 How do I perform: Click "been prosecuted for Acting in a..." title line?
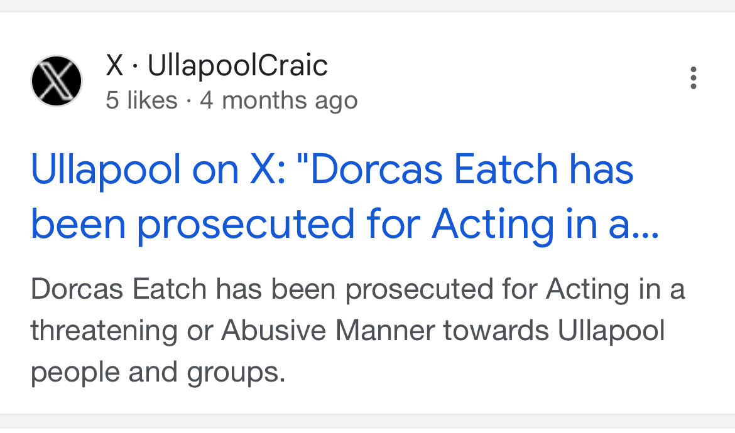pos(345,224)
